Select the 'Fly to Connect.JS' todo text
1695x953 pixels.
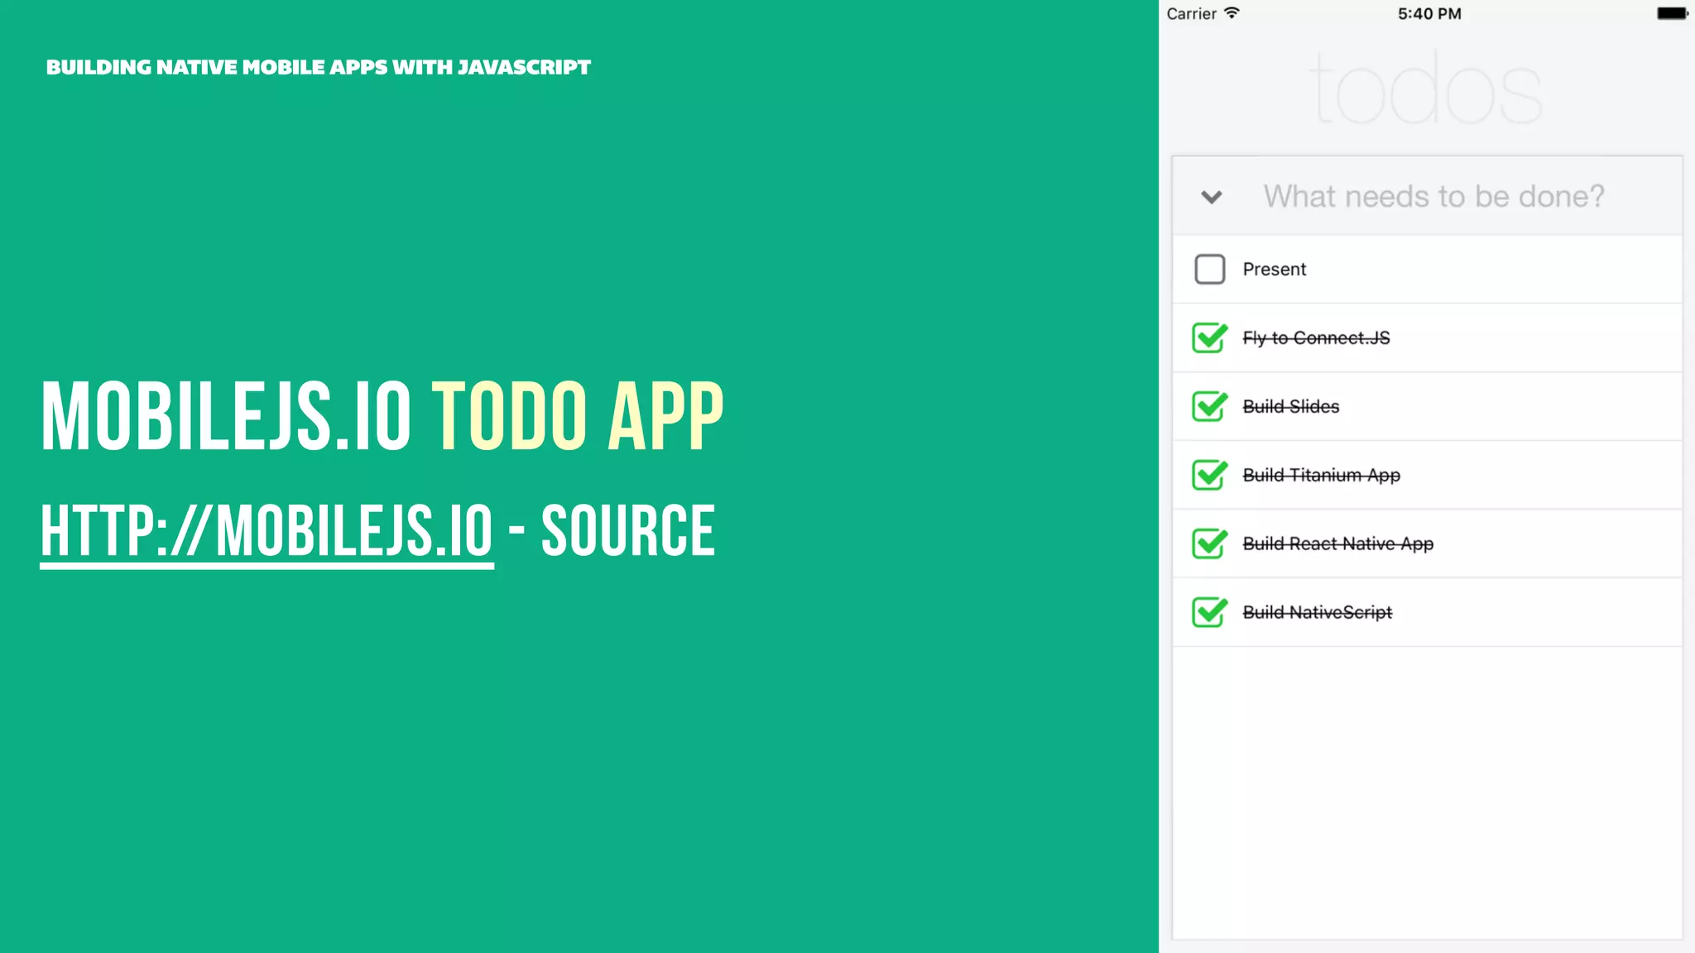tap(1316, 338)
